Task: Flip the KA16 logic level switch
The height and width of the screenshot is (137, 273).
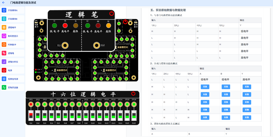Action: coord(134,115)
